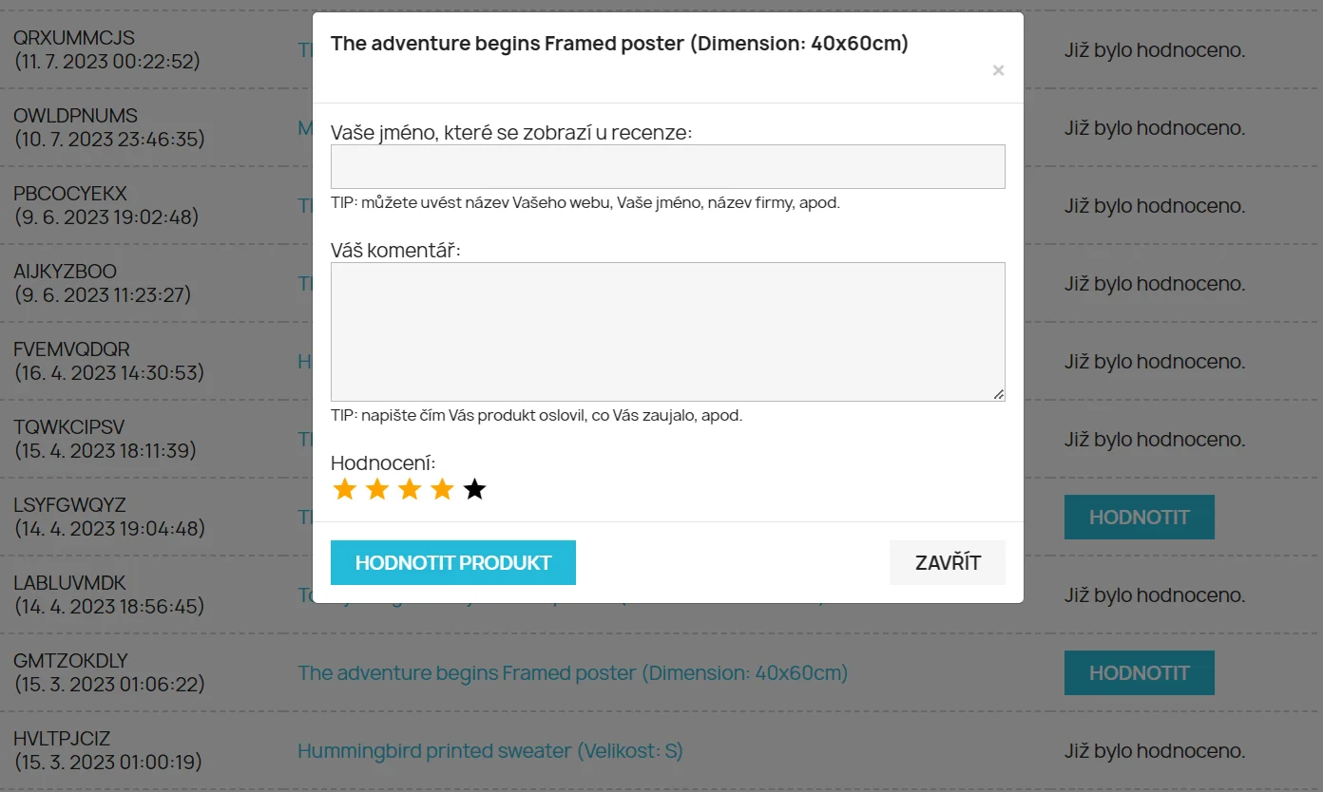This screenshot has height=792, width=1323.
Task: Select the second rating star
Action: pos(377,490)
